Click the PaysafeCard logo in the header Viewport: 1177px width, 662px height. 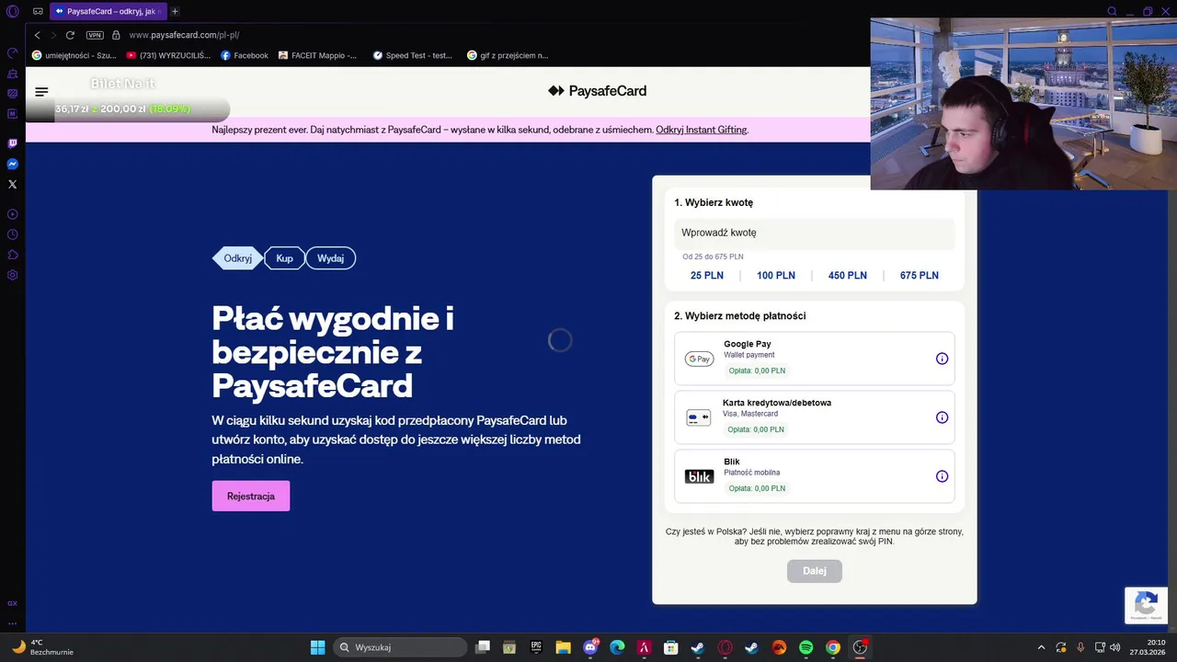(x=597, y=91)
